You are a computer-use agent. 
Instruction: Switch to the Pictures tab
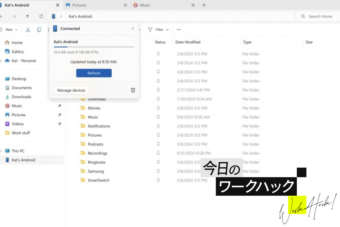tap(79, 5)
